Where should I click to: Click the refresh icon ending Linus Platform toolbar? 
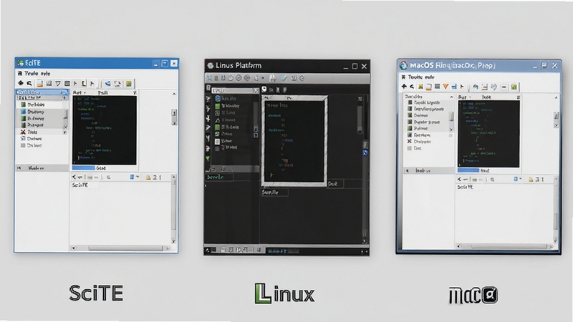(302, 78)
